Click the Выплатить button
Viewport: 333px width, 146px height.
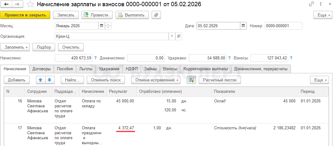[132, 15]
